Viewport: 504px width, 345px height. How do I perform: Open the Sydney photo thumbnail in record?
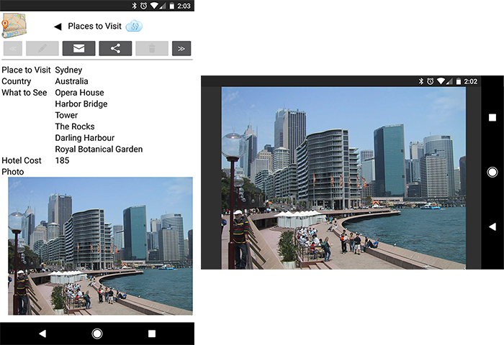[100, 246]
